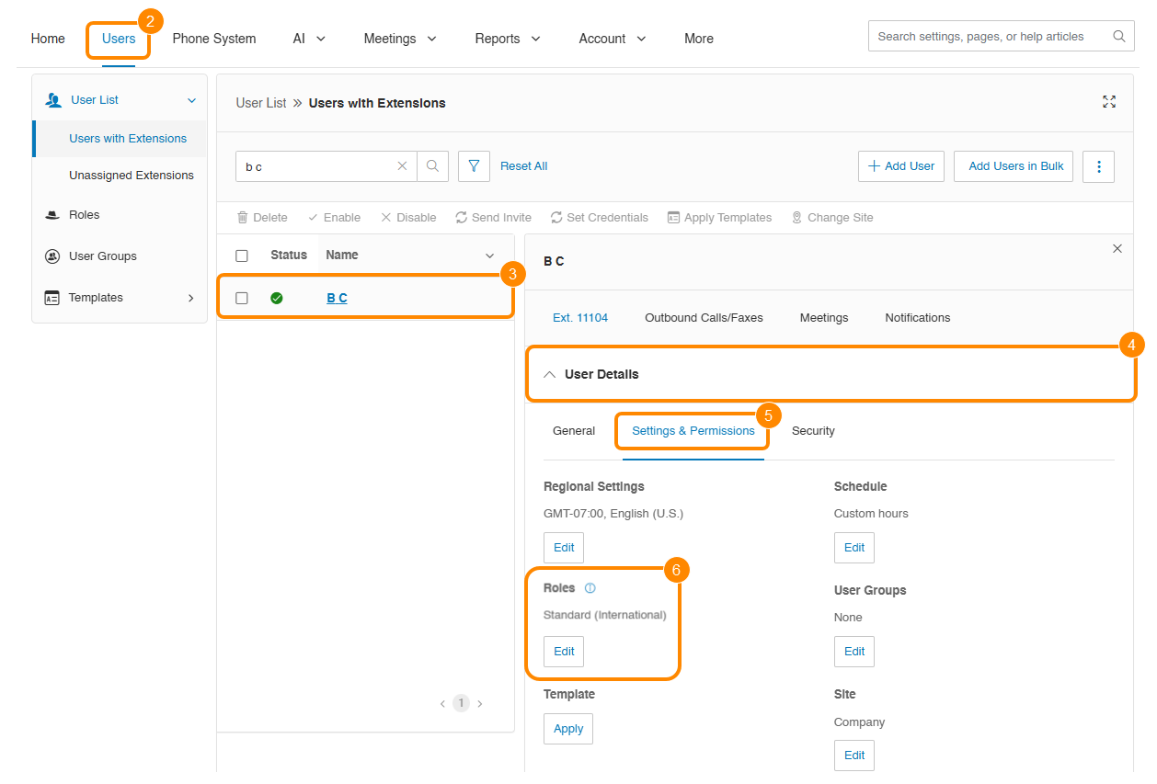
Task: Open the Phone System menu
Action: pos(214,39)
